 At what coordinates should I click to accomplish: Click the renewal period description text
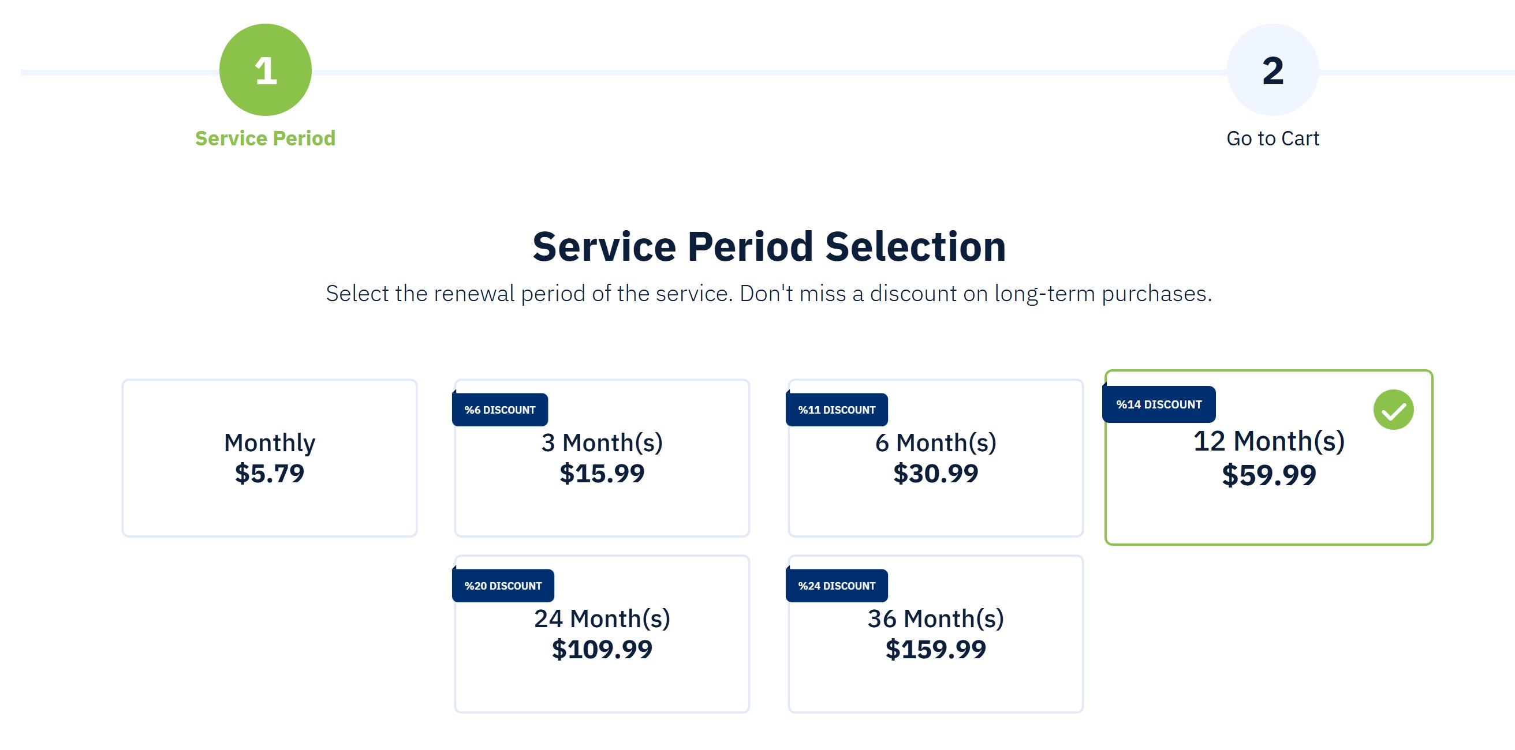(768, 293)
